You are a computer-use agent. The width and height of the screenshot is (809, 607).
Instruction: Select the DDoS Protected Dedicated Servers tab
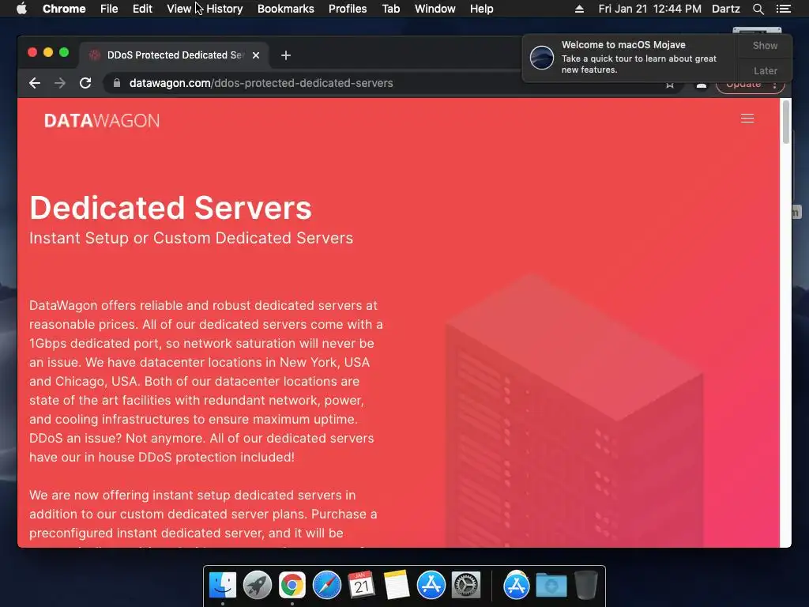173,55
